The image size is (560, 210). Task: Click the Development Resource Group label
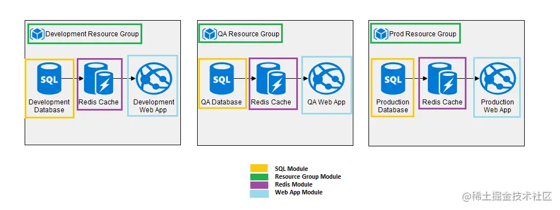click(x=92, y=34)
